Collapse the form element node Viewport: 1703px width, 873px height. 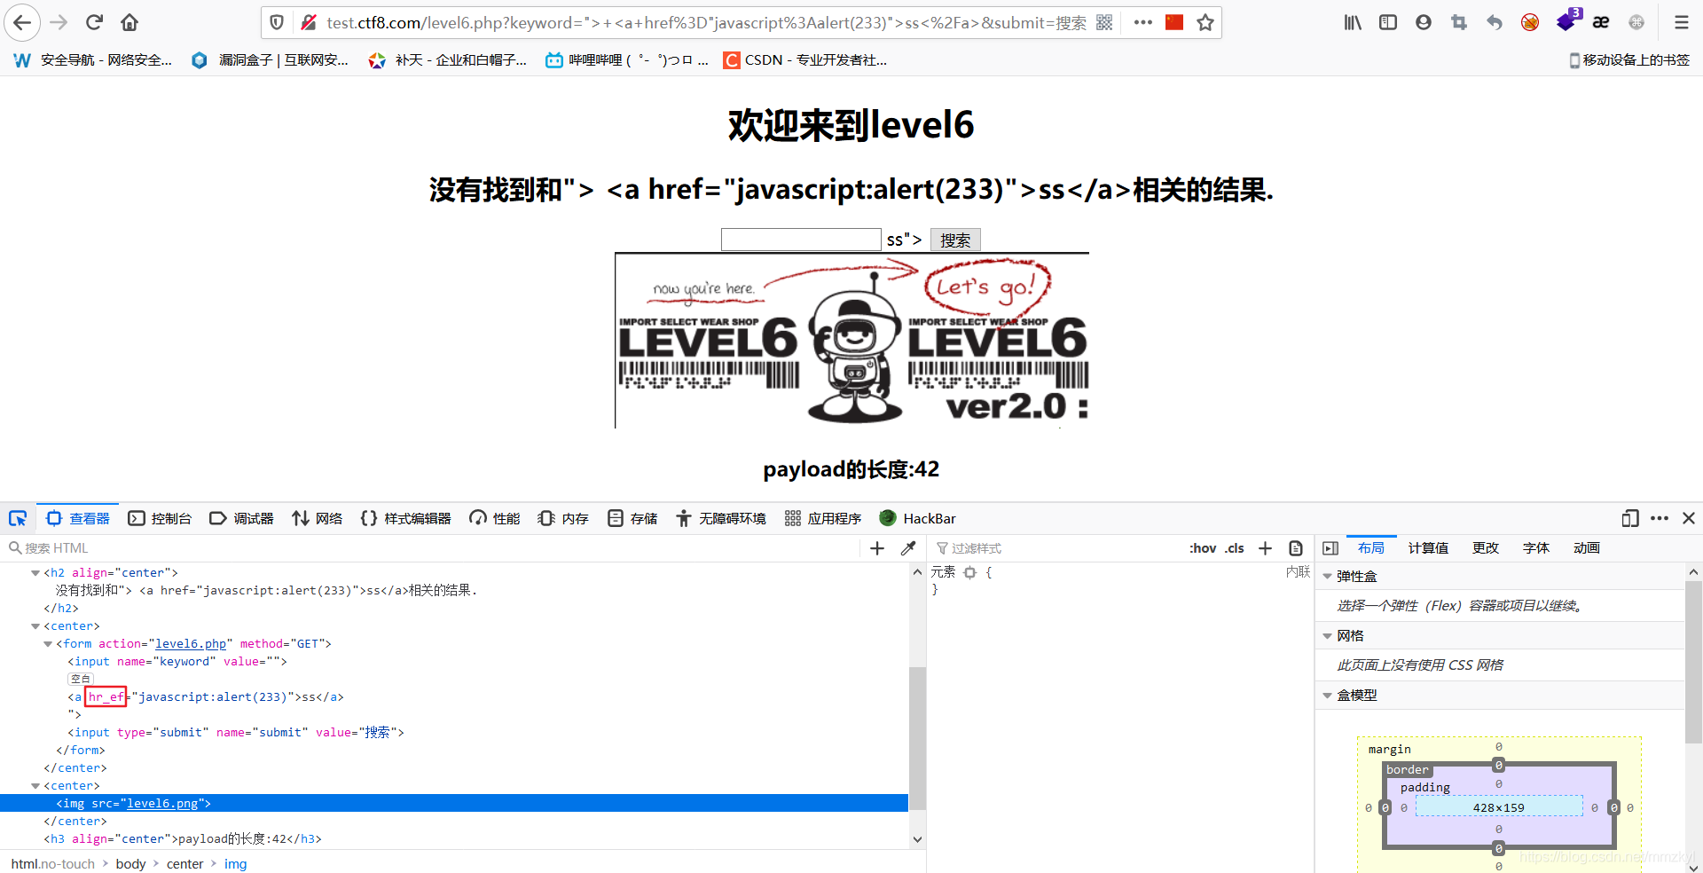point(48,644)
